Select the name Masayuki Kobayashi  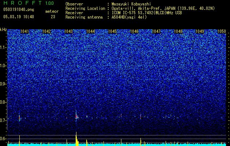coord(131,4)
